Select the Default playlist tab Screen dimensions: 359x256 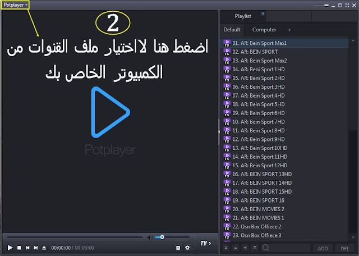tap(232, 30)
